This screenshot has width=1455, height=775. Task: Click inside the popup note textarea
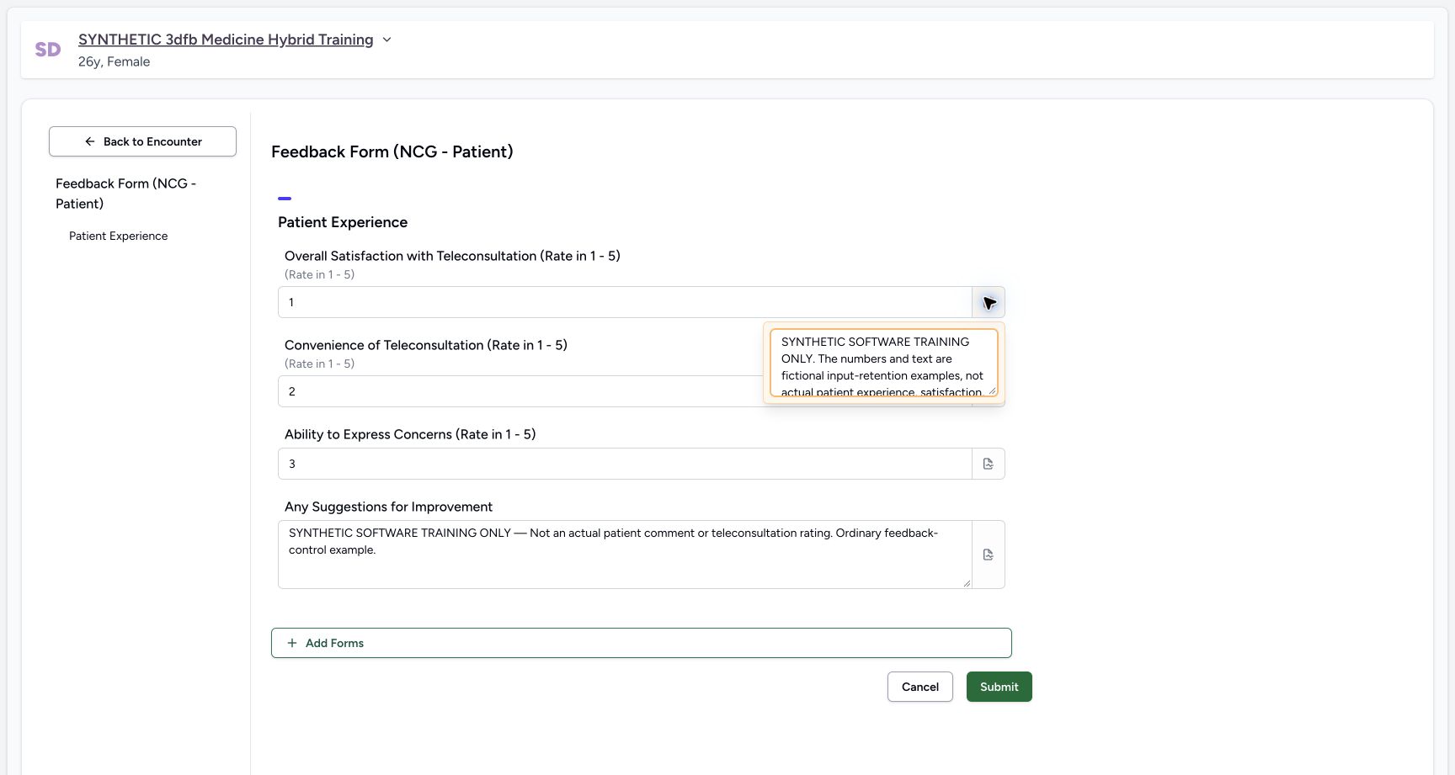coord(884,363)
